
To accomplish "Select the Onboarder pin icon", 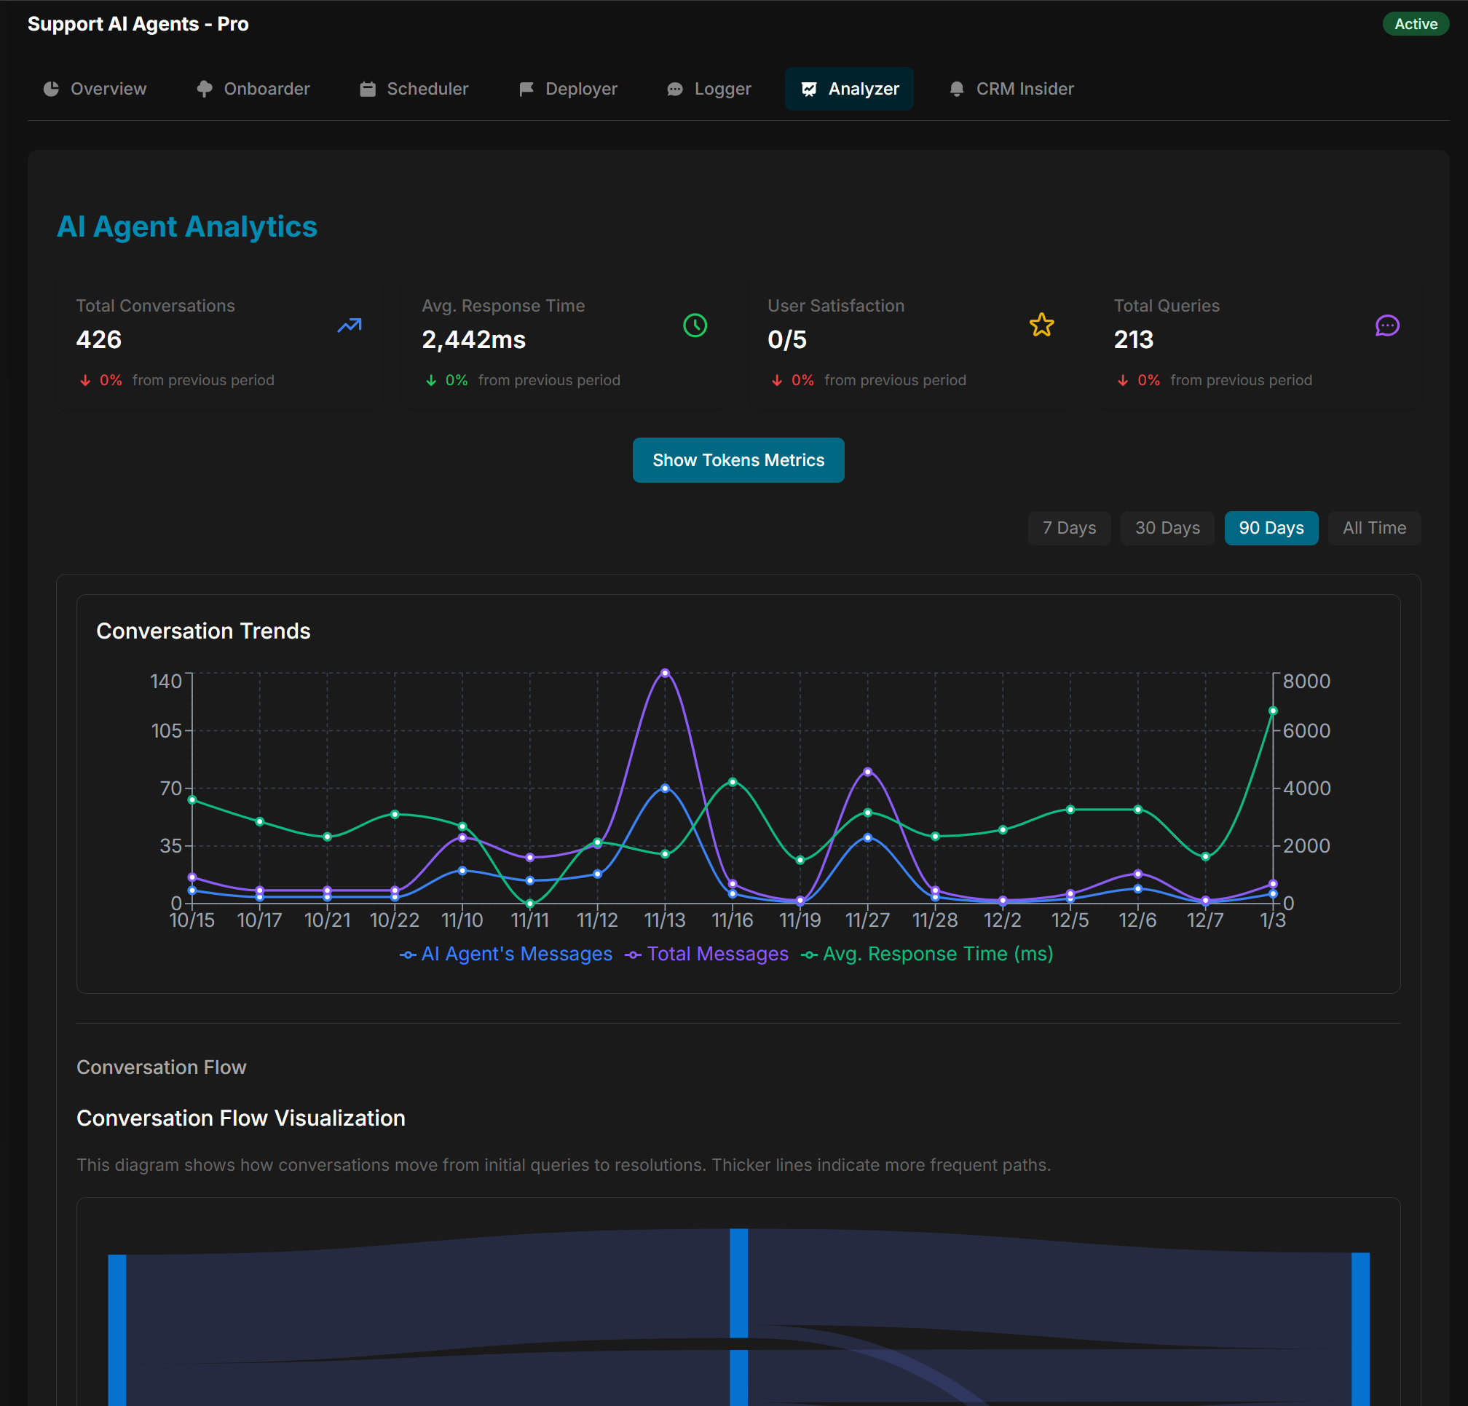I will [x=205, y=88].
